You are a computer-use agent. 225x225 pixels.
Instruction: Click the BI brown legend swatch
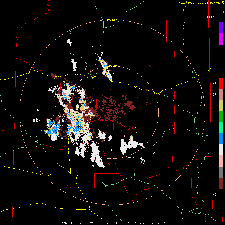click(221, 183)
